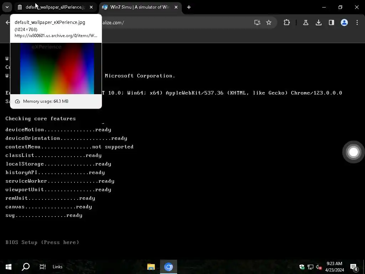Click BIOS Setup (Press here) text
Screen dimensions: 365x274
42,242
